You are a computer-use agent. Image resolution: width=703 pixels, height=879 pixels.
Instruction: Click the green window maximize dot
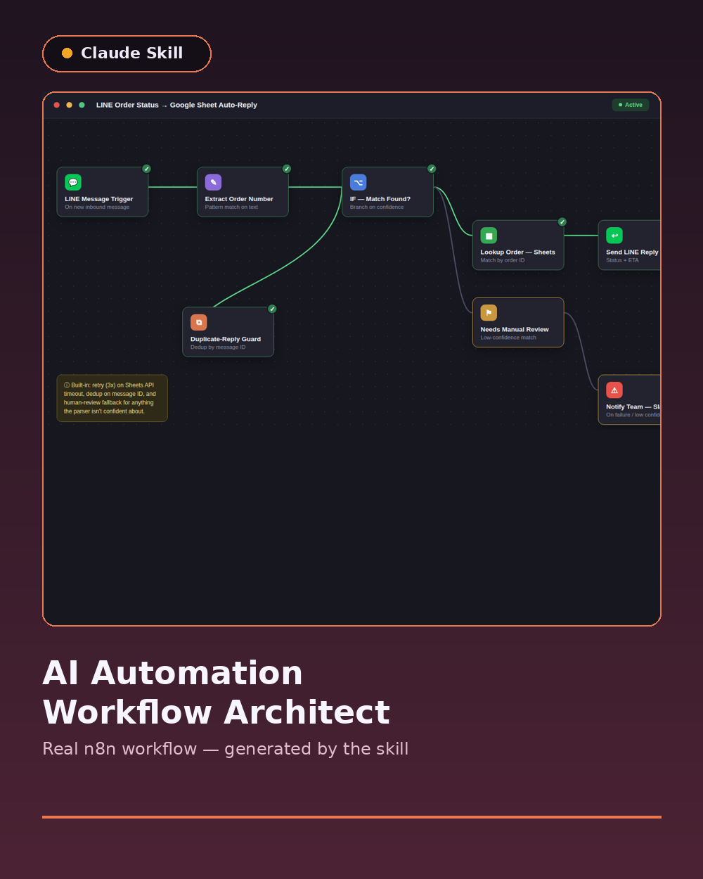82,105
